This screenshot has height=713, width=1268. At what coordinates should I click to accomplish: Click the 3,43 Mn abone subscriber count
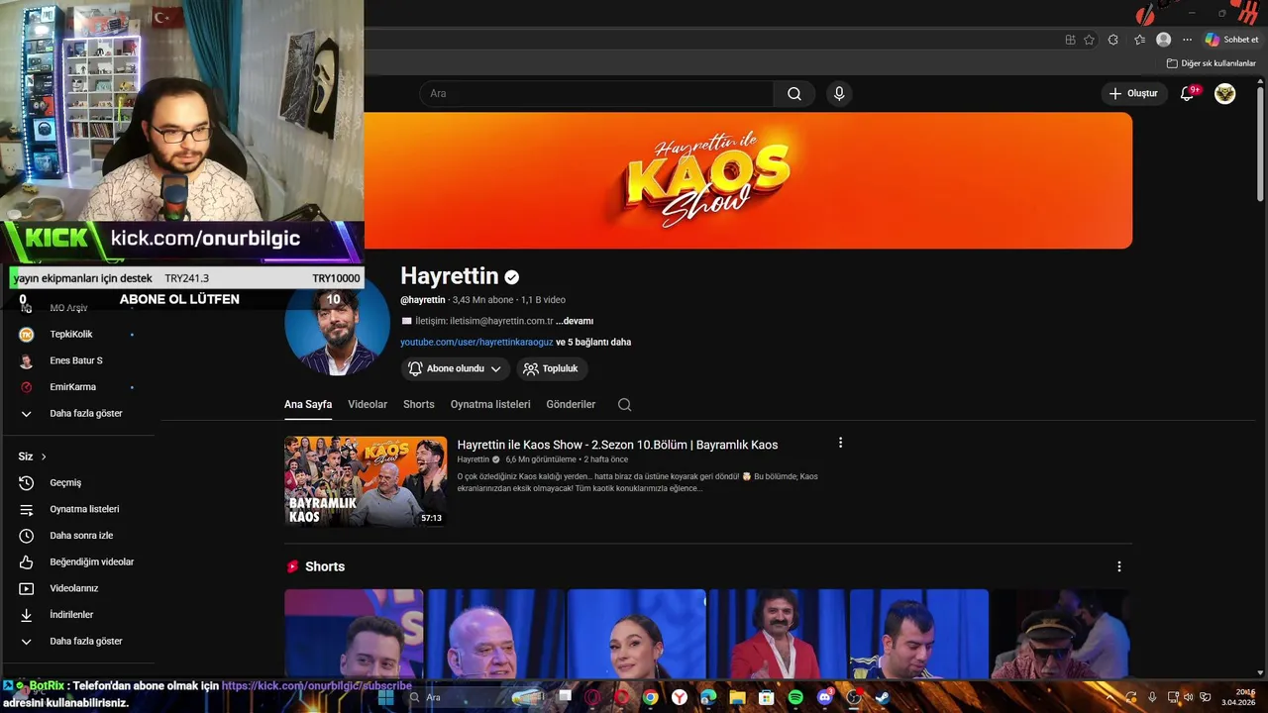[482, 300]
